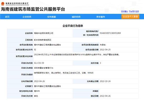The image size is (144, 102).
Task: Select the 处罚(处理)机构 value text
Action: (x=47, y=45)
